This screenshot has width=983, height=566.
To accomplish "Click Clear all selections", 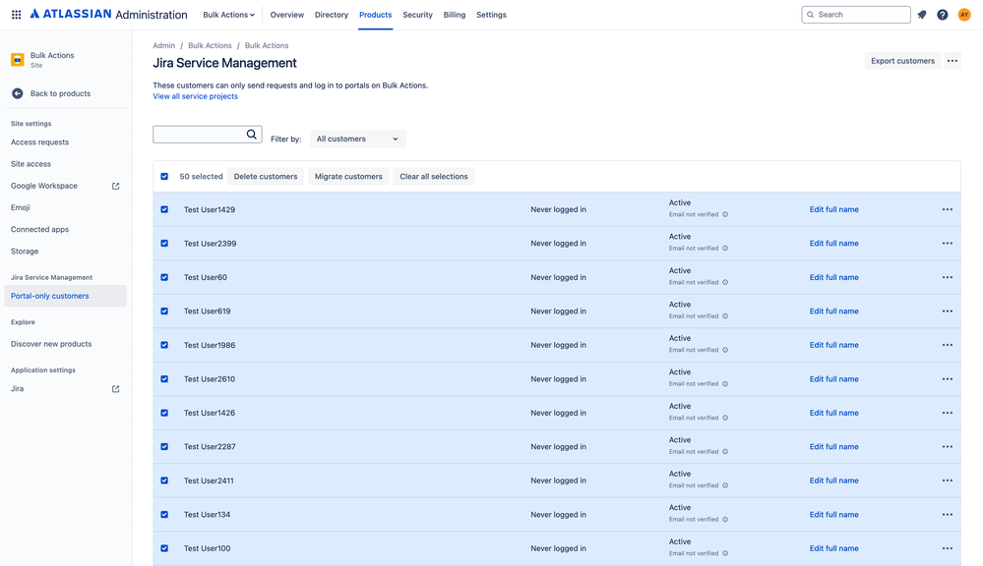I will (x=434, y=177).
